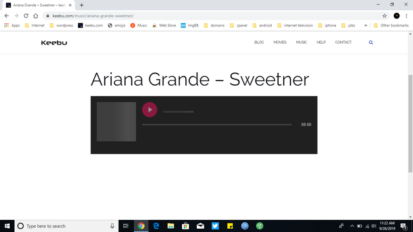413x232 pixels.
Task: Open the cpanel bookmarks folder
Action: (x=238, y=26)
